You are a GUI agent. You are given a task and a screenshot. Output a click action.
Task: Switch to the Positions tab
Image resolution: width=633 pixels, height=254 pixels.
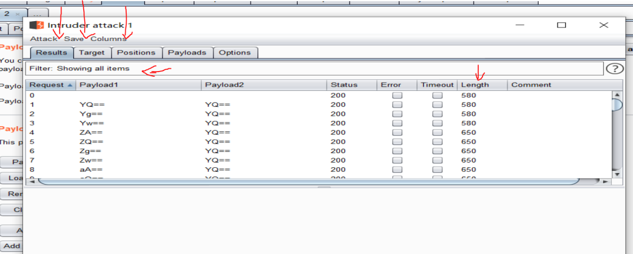pos(137,52)
